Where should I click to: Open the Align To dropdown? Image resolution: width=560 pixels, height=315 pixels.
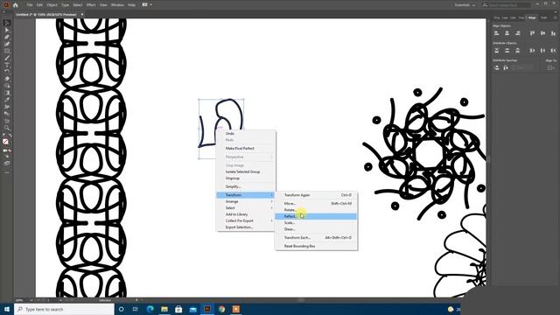tap(550, 67)
